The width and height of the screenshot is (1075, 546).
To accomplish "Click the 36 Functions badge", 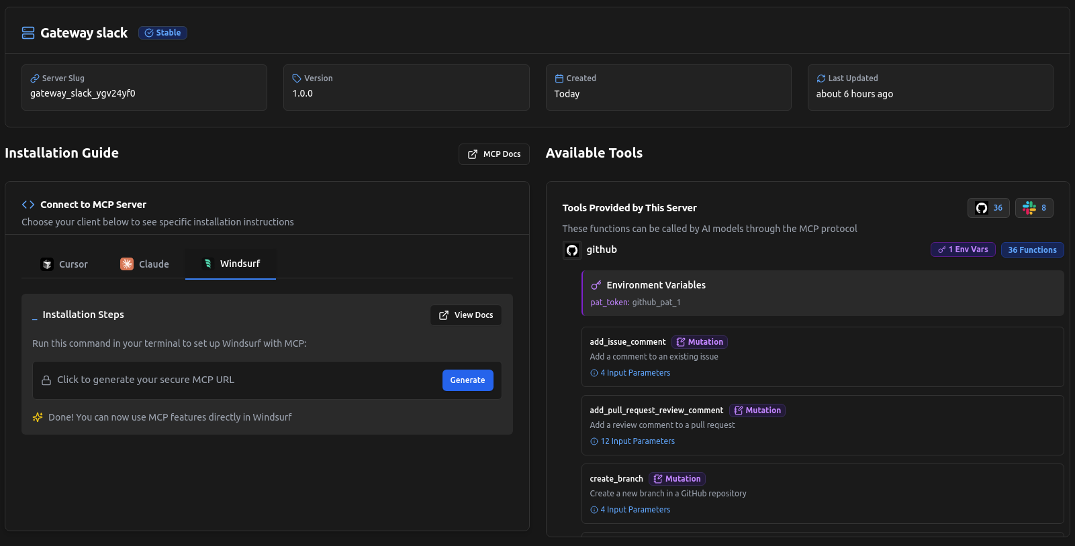I will pyautogui.click(x=1032, y=250).
